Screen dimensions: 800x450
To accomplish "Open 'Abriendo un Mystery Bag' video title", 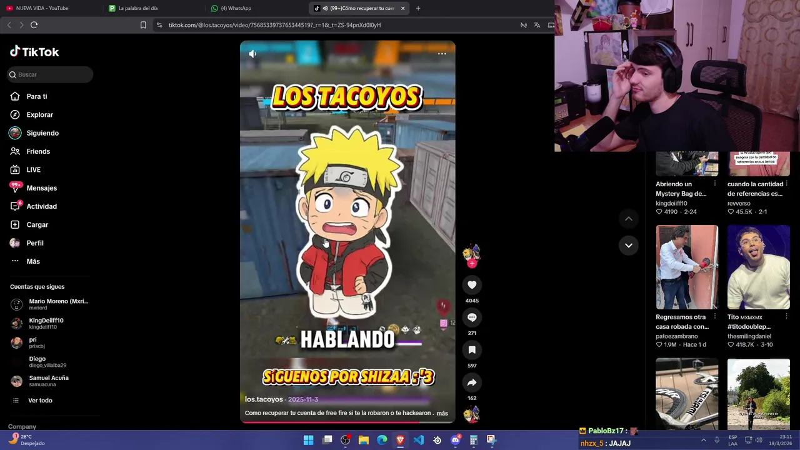I will click(681, 189).
